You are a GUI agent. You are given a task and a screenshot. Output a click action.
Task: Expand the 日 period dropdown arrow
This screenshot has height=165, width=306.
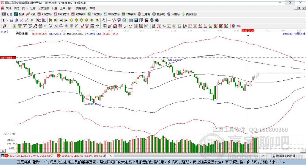tap(7, 20)
